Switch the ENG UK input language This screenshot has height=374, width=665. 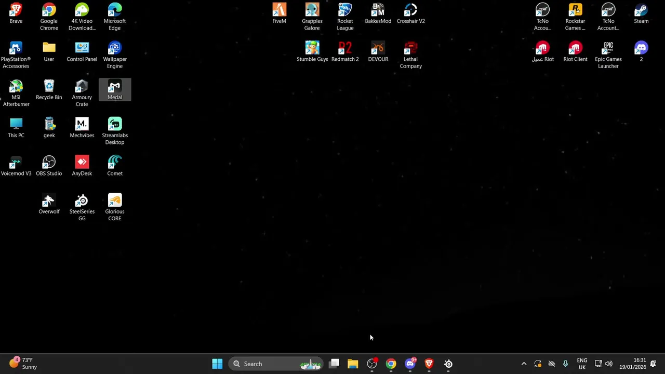(582, 364)
